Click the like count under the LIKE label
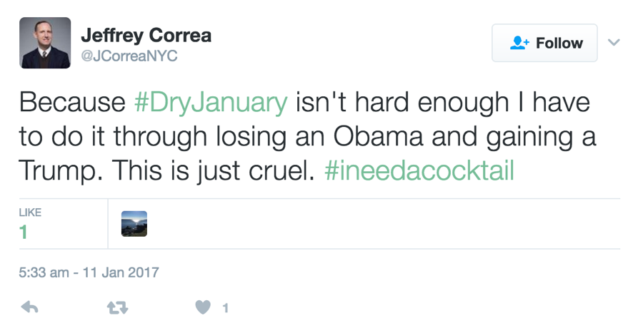643x333 pixels. (x=24, y=232)
